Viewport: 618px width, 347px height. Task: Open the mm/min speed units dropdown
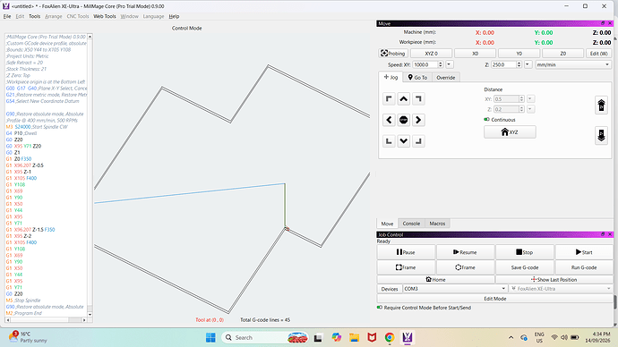point(573,64)
